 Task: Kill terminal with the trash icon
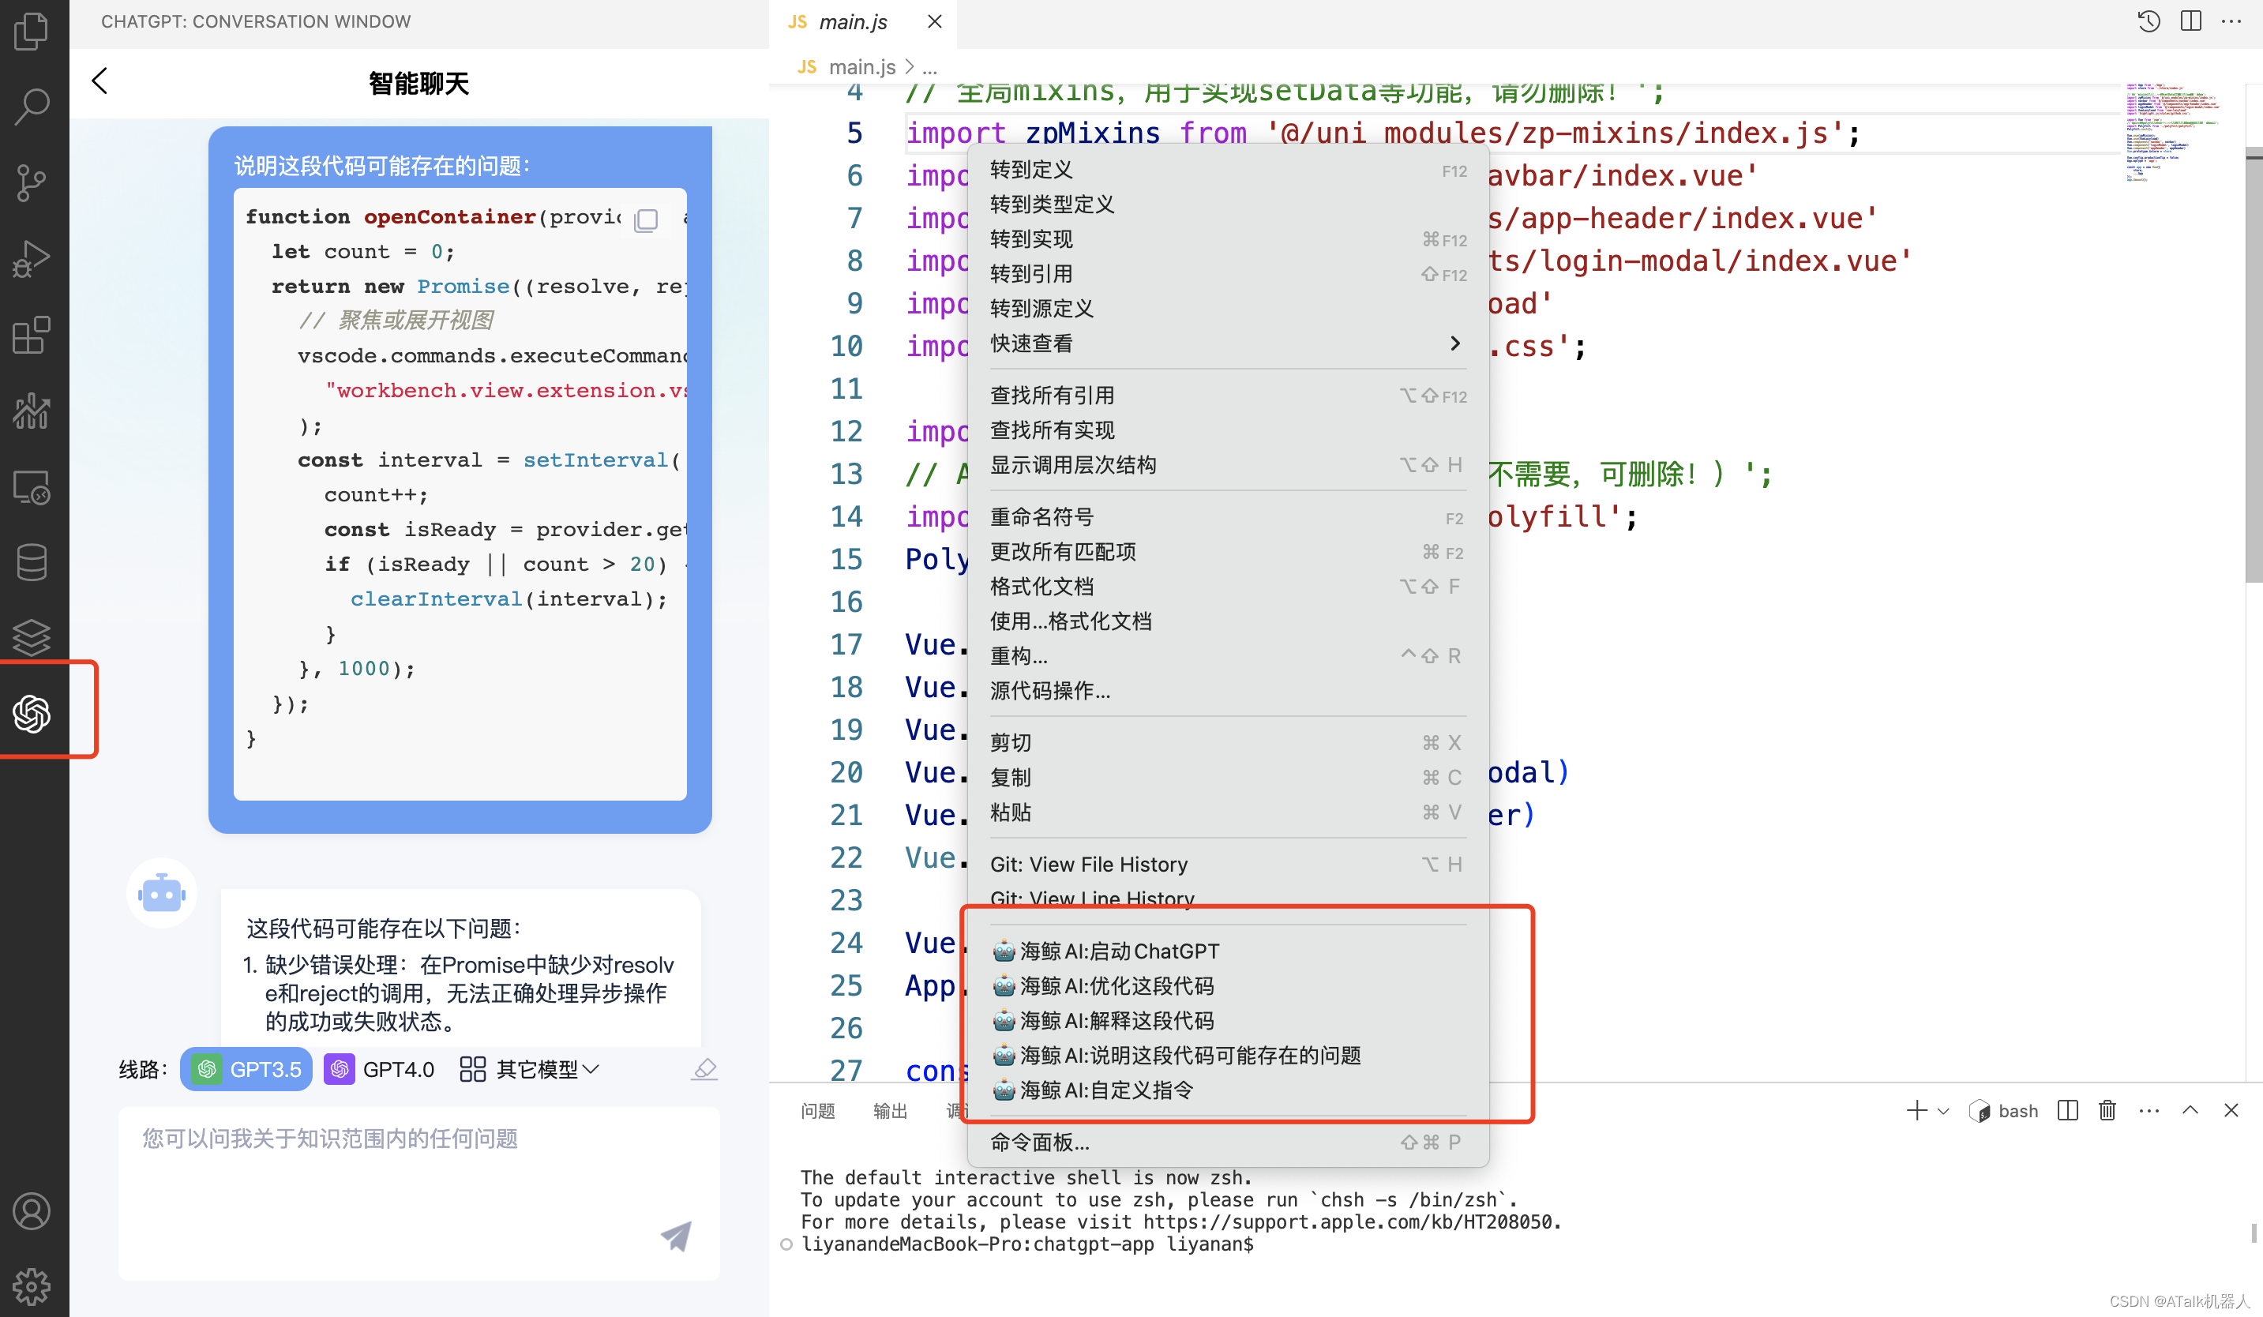2107,1110
